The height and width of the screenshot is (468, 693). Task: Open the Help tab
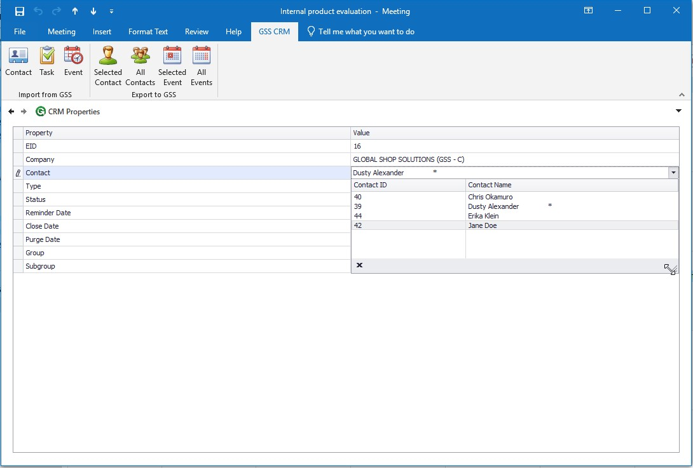coord(233,32)
